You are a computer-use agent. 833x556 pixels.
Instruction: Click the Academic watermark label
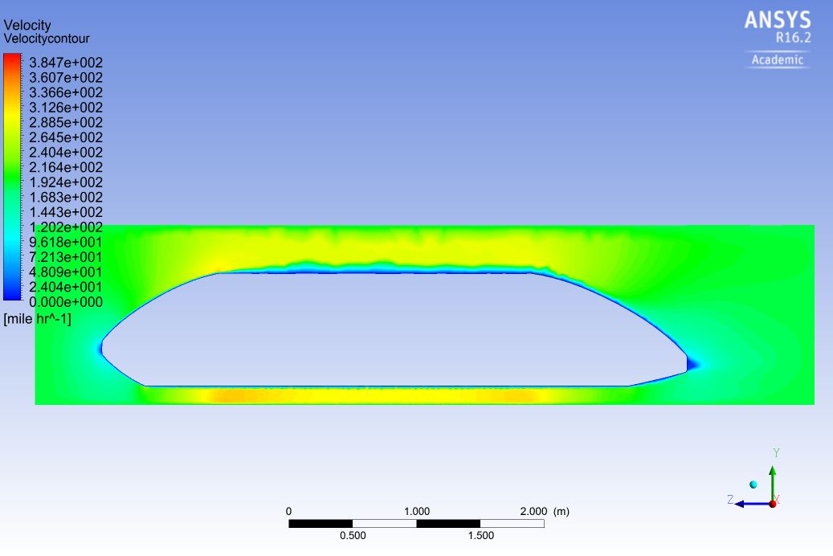[778, 59]
